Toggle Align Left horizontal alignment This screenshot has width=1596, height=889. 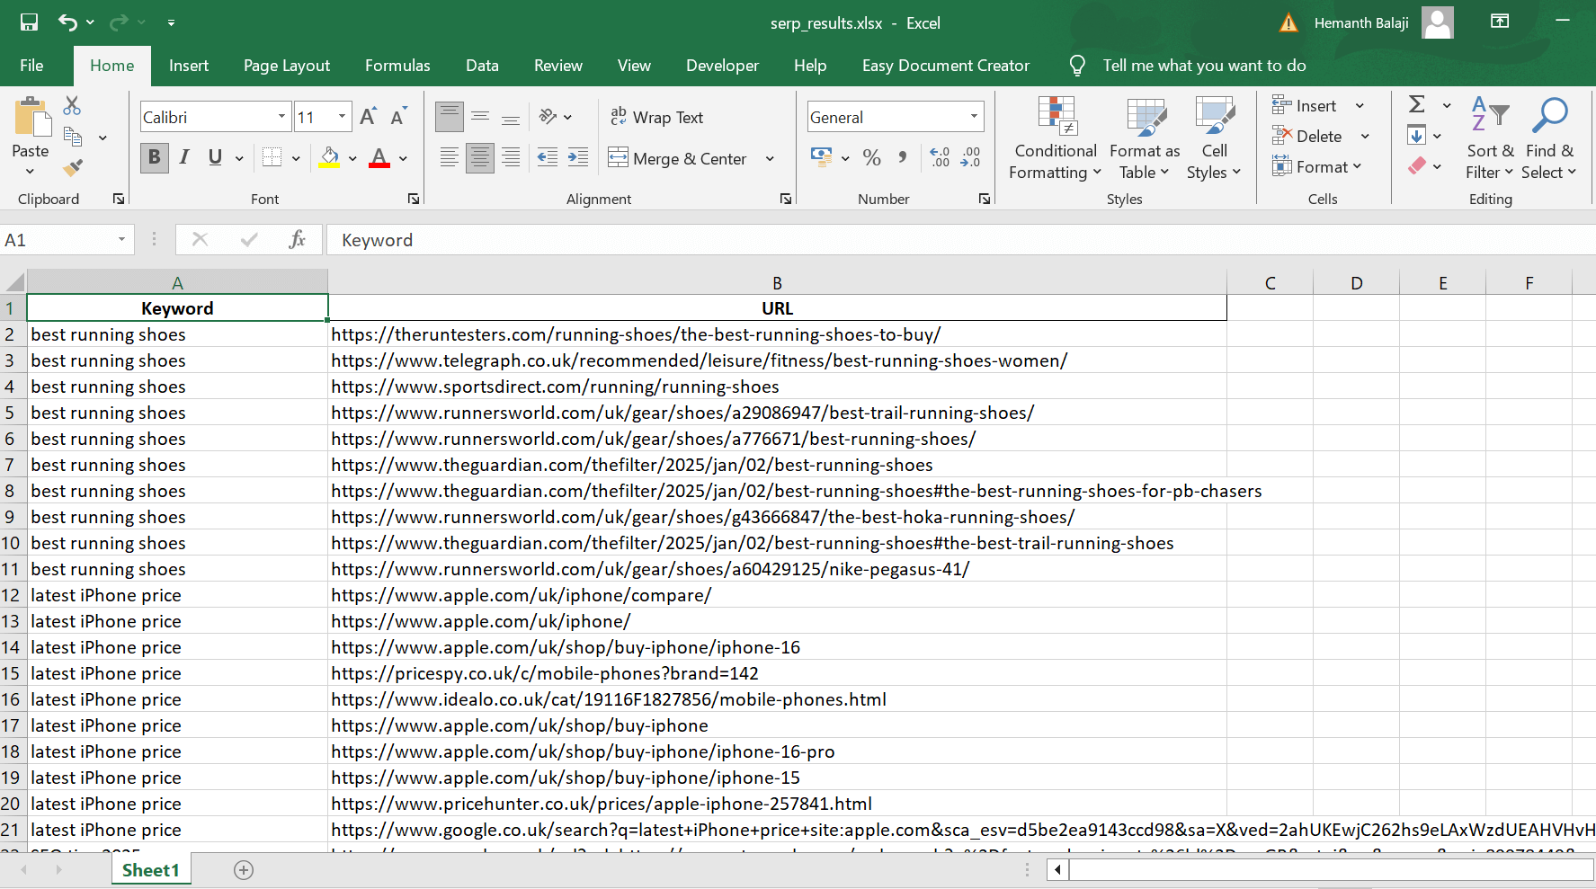tap(449, 158)
